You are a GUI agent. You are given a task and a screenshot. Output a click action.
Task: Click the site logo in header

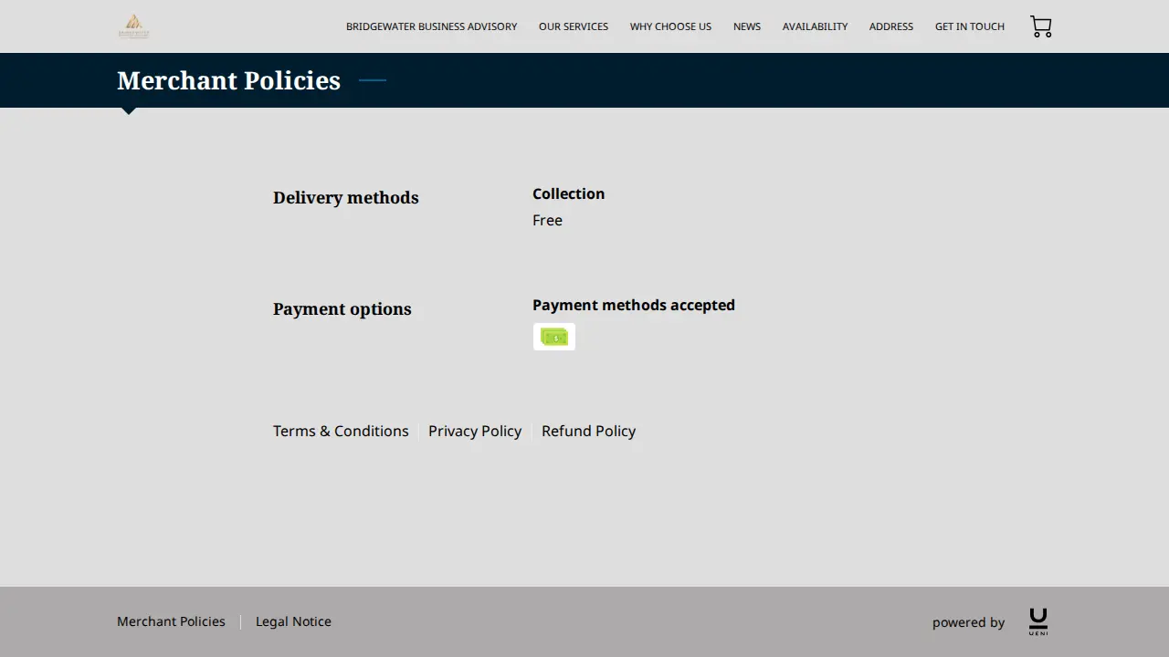coord(133,26)
